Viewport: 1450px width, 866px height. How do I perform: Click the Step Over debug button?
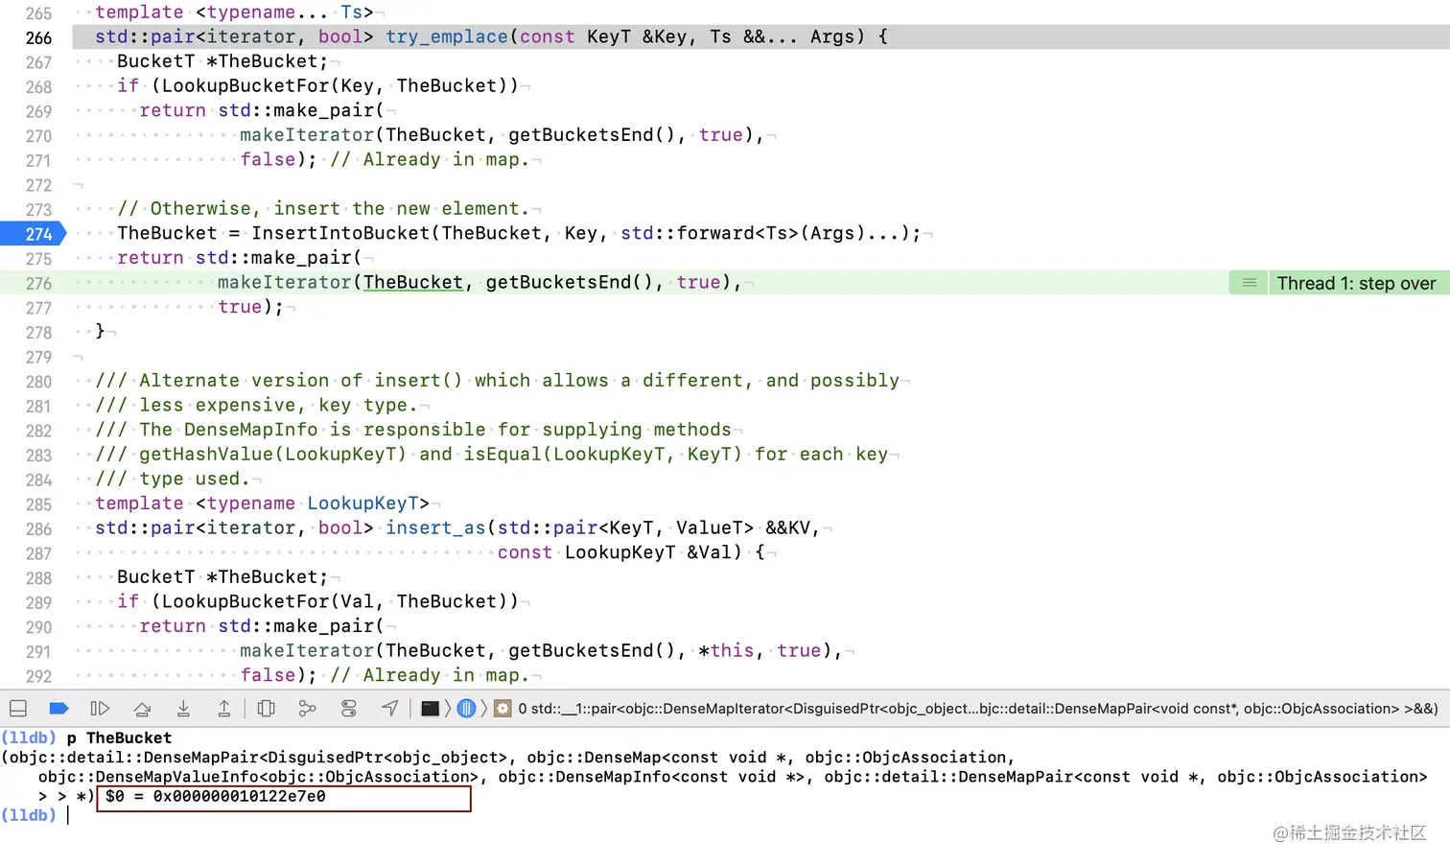coord(142,709)
